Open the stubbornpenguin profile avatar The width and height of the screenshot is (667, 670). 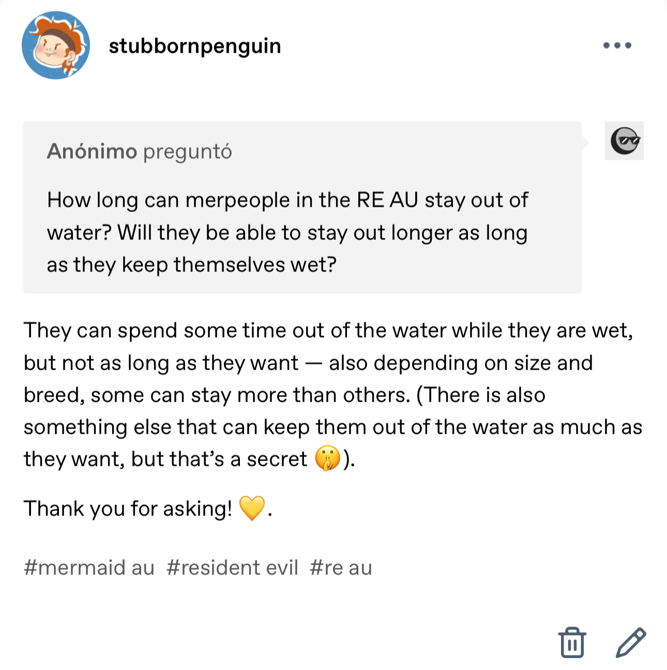coord(56,45)
